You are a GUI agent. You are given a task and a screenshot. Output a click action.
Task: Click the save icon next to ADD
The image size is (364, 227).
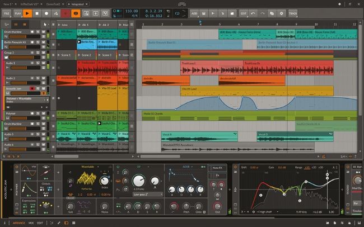204,13
